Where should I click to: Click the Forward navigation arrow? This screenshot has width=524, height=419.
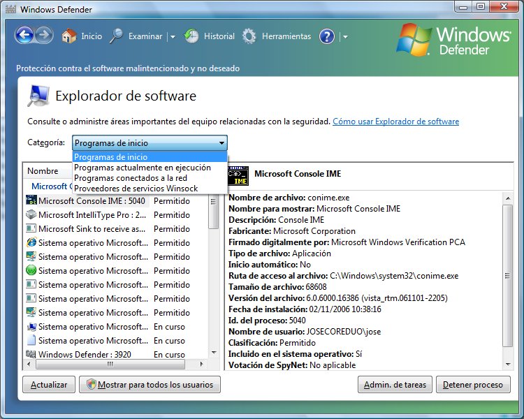tap(44, 36)
